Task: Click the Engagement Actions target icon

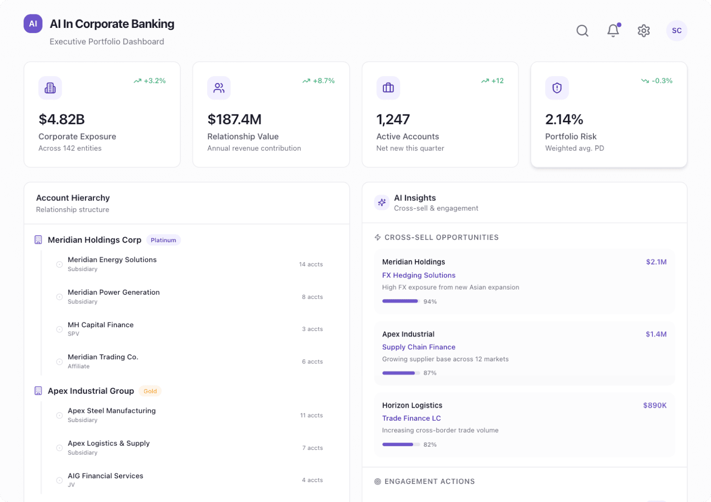Action: coord(378,482)
